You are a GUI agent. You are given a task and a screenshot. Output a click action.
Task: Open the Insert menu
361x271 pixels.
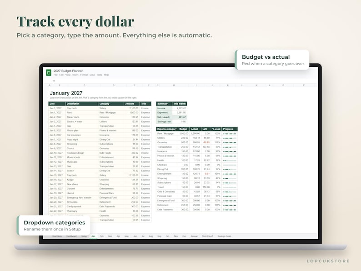click(x=75, y=75)
